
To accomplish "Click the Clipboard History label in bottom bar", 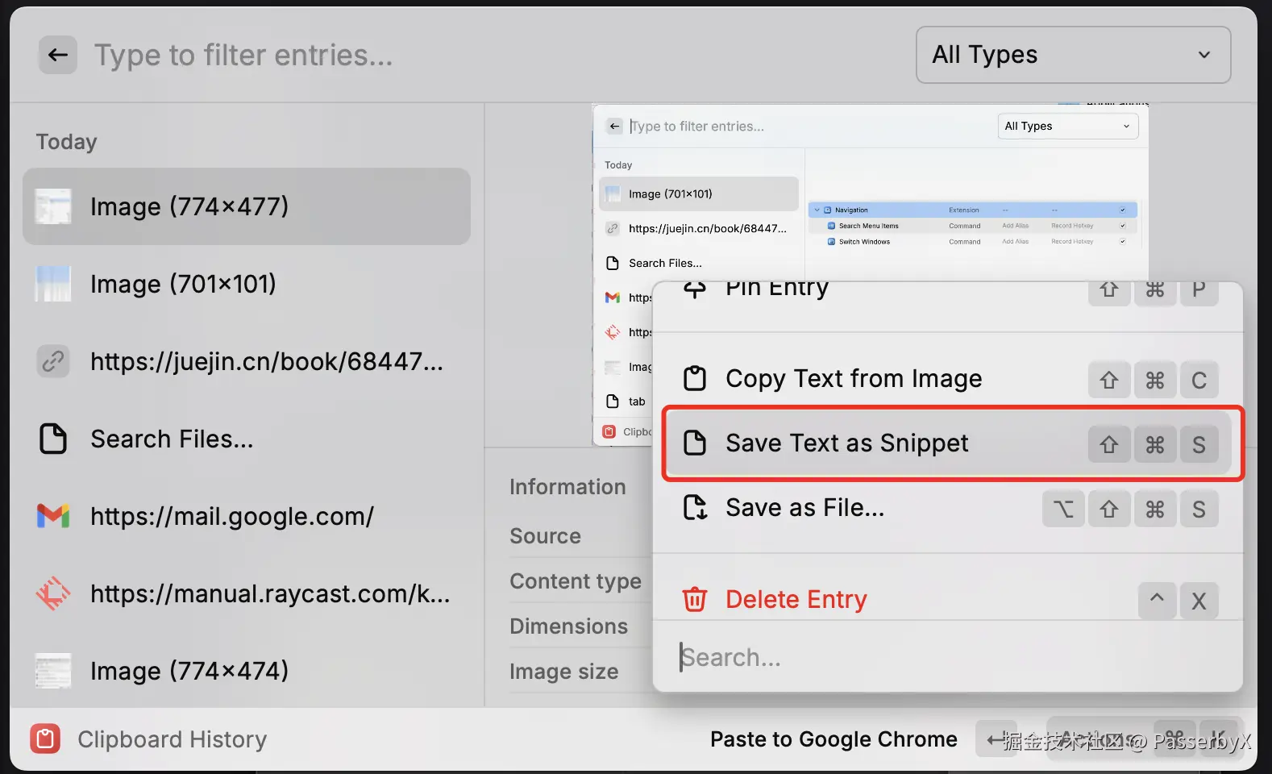I will pyautogui.click(x=172, y=739).
